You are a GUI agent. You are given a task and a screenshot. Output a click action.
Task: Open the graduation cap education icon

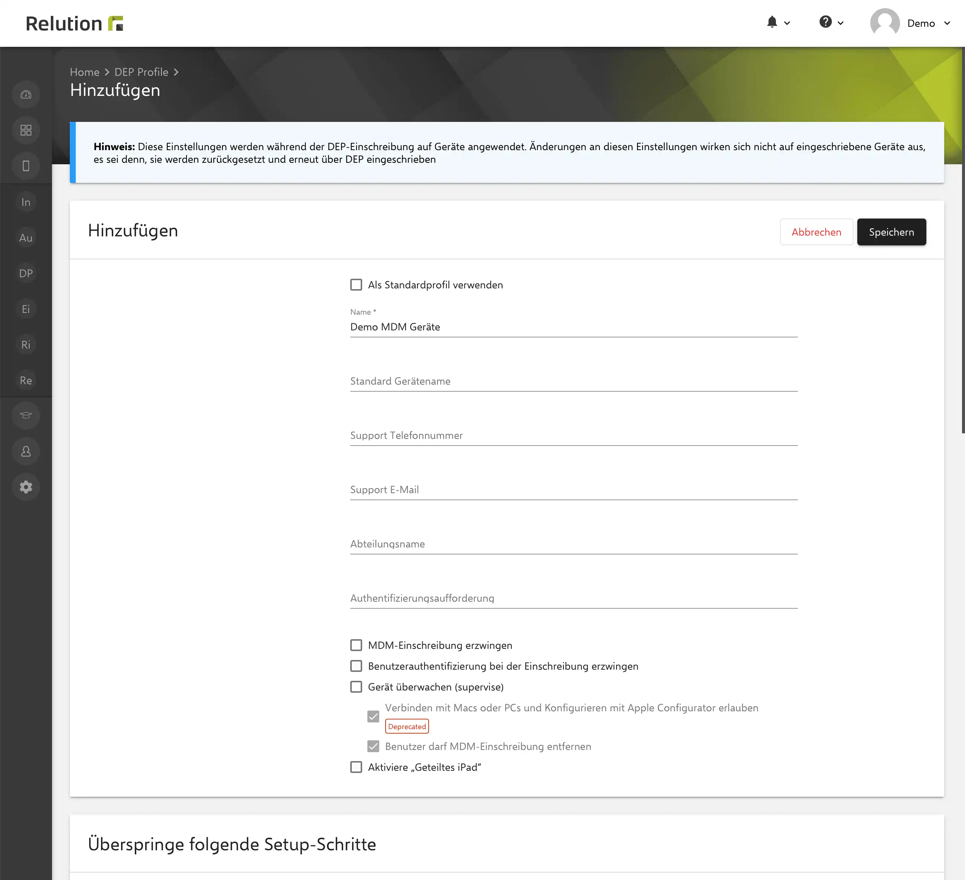[26, 415]
